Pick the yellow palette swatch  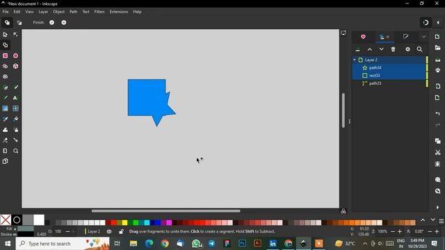click(x=124, y=223)
